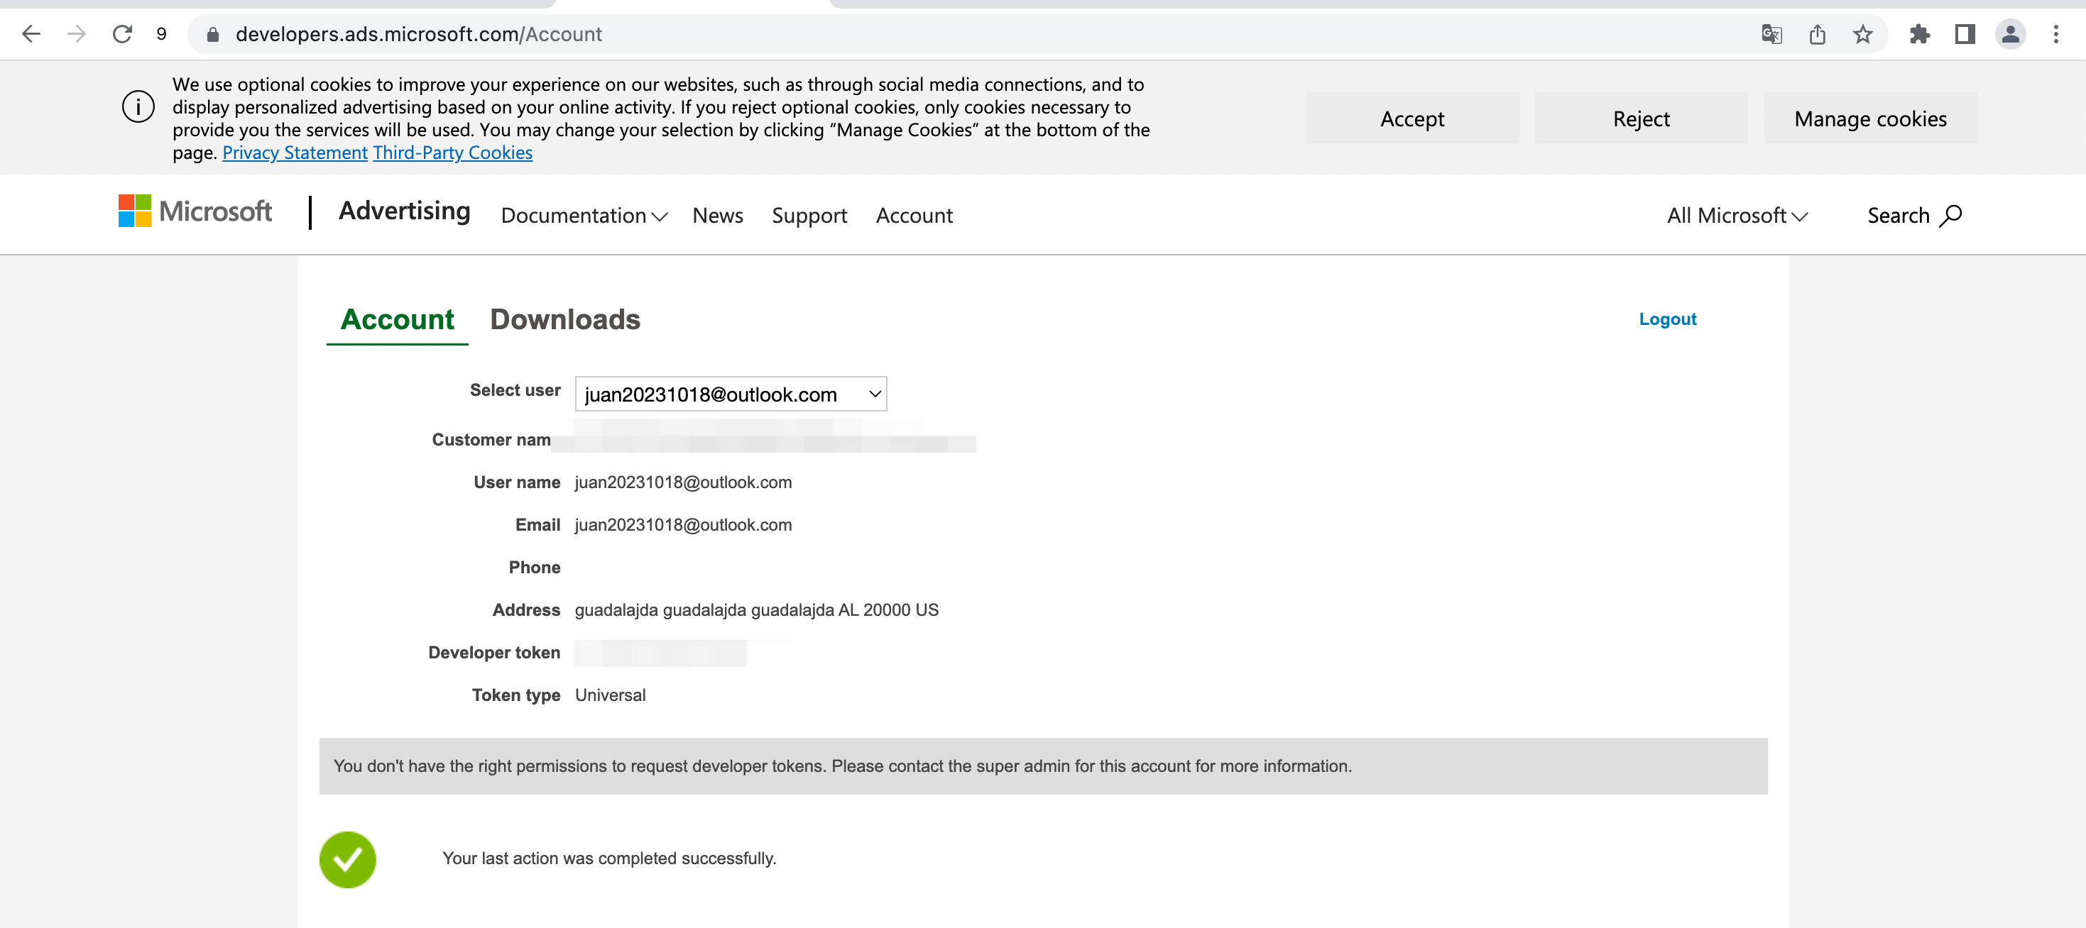Screen dimensions: 2086x928
Task: Go back to the previous page
Action: [31, 34]
